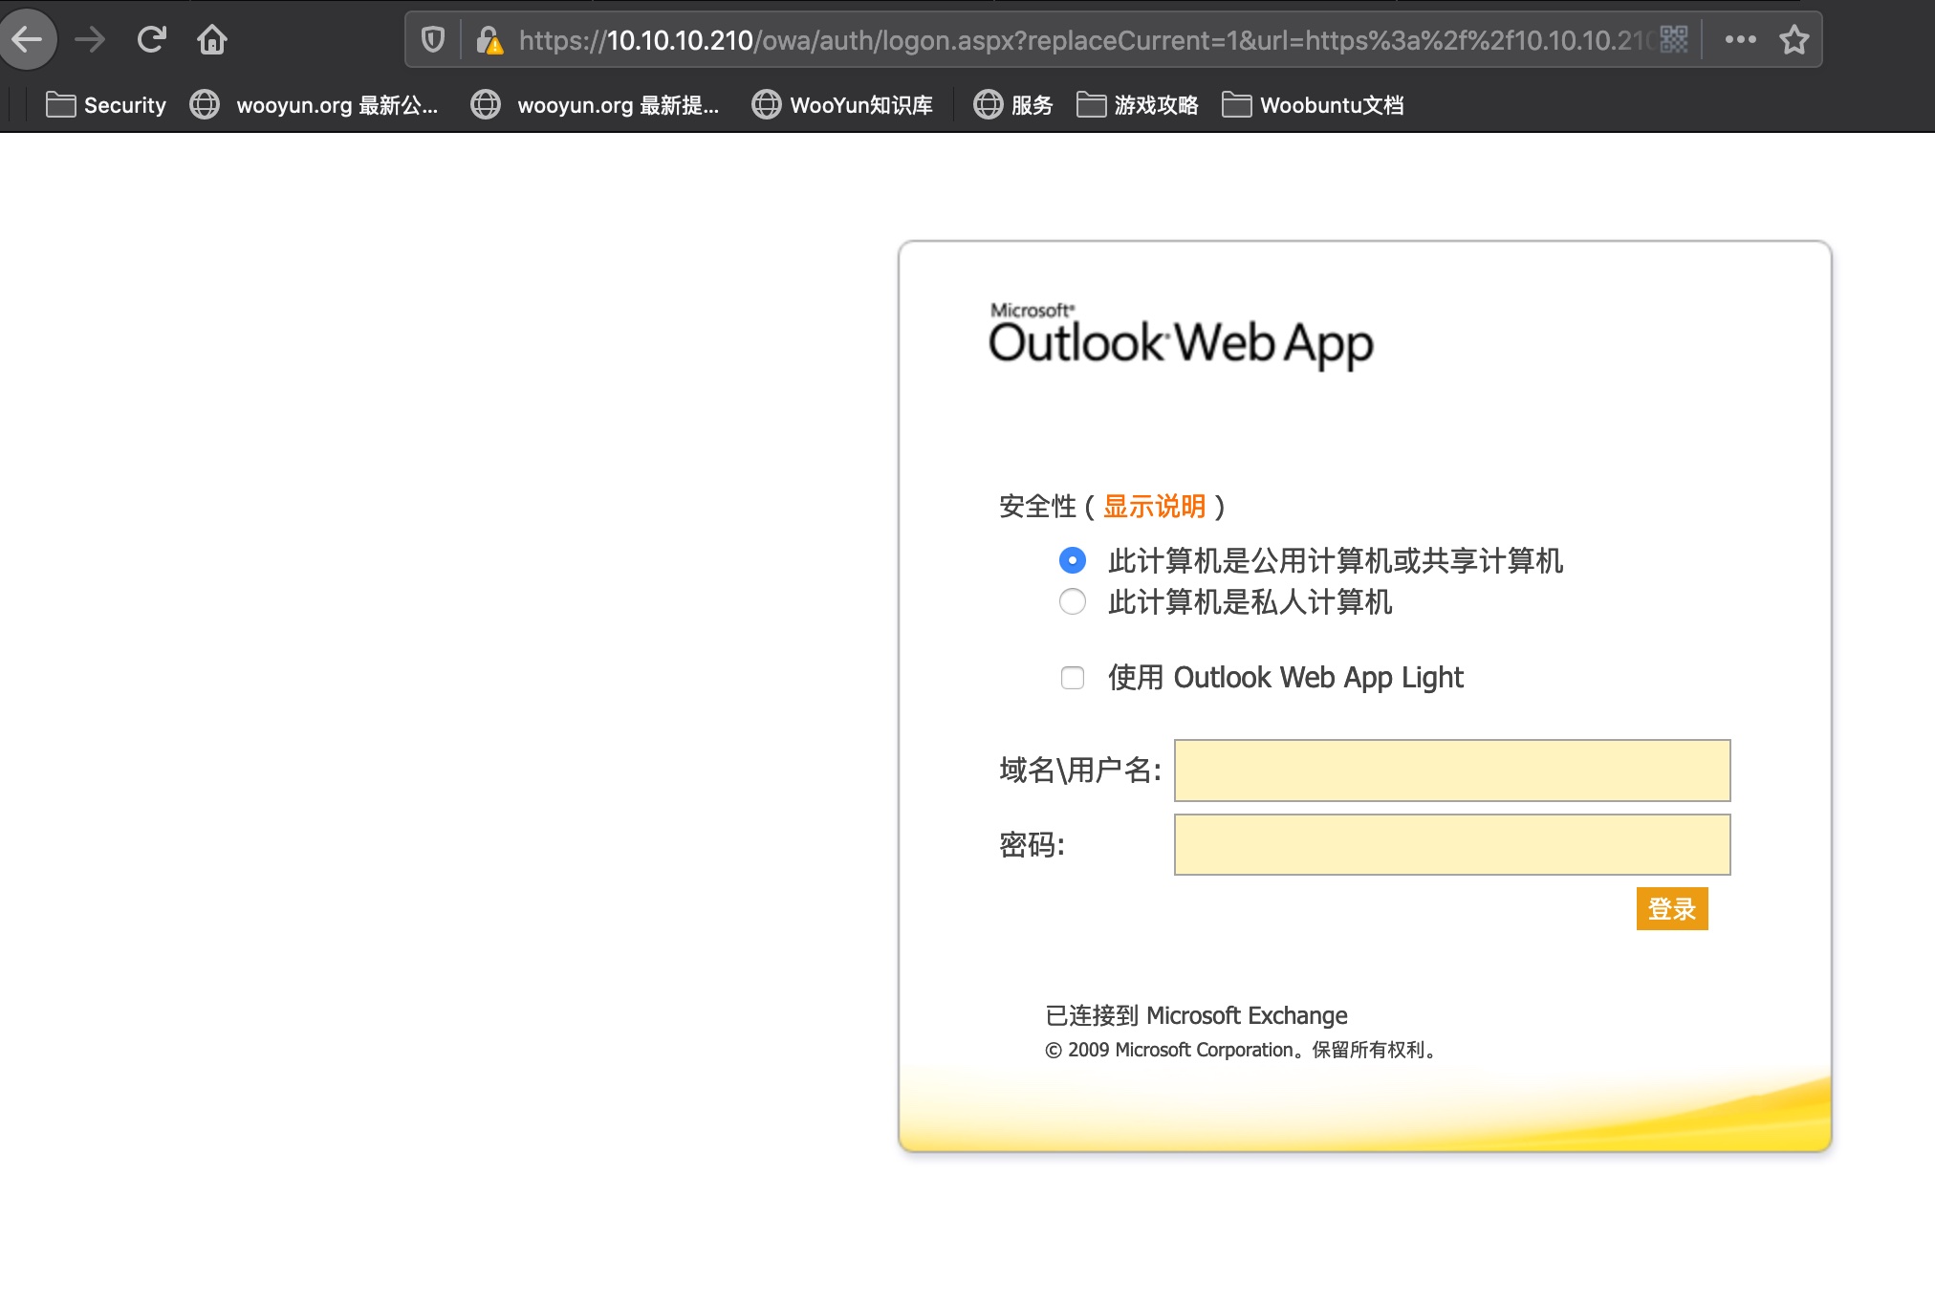The height and width of the screenshot is (1304, 1935).
Task: Reload the page with refresh icon
Action: click(x=151, y=40)
